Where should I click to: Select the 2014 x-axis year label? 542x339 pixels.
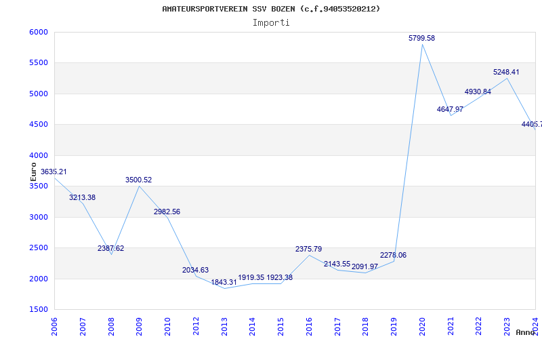(x=252, y=326)
